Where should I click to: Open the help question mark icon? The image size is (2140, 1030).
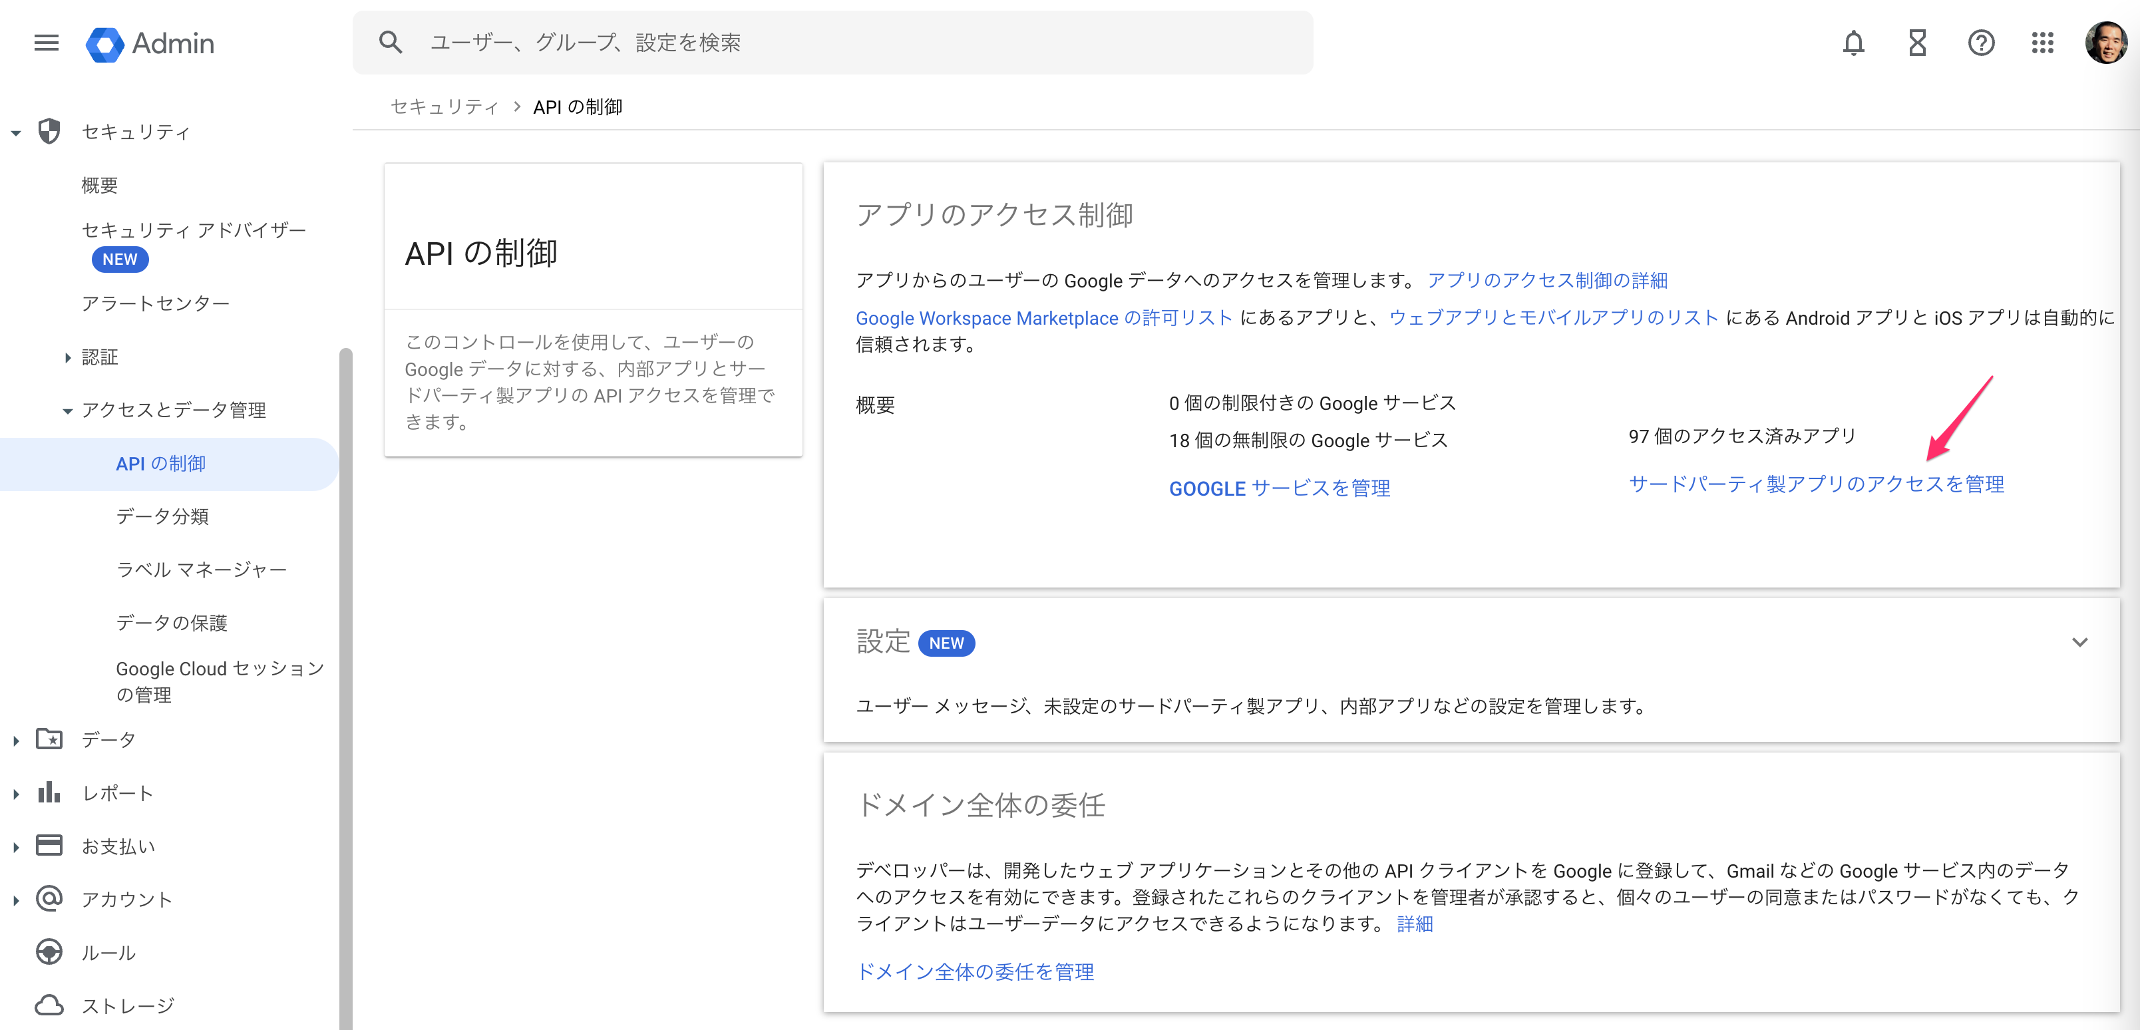click(1982, 43)
